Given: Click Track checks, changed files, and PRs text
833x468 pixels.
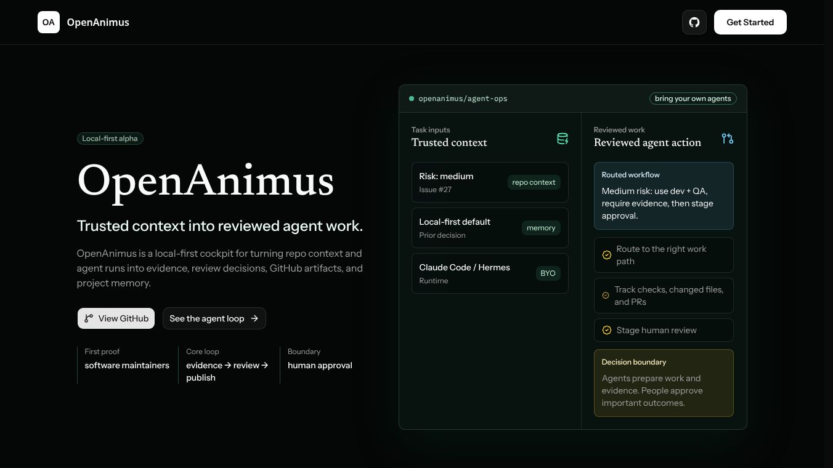Looking at the screenshot, I should [669, 296].
